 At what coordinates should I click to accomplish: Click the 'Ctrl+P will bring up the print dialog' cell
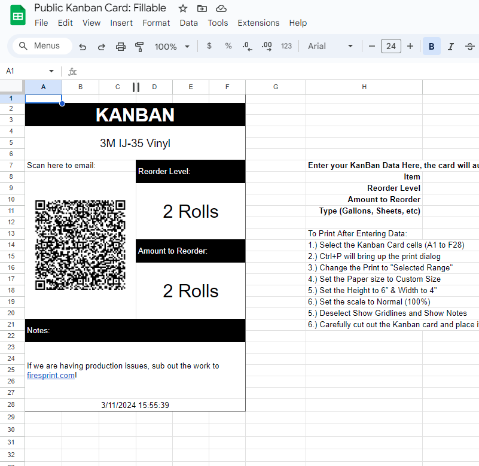point(374,257)
